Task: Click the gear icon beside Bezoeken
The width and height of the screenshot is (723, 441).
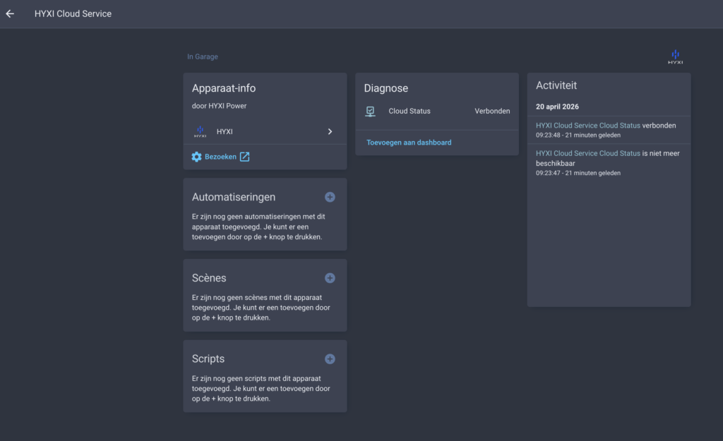Action: pos(197,157)
